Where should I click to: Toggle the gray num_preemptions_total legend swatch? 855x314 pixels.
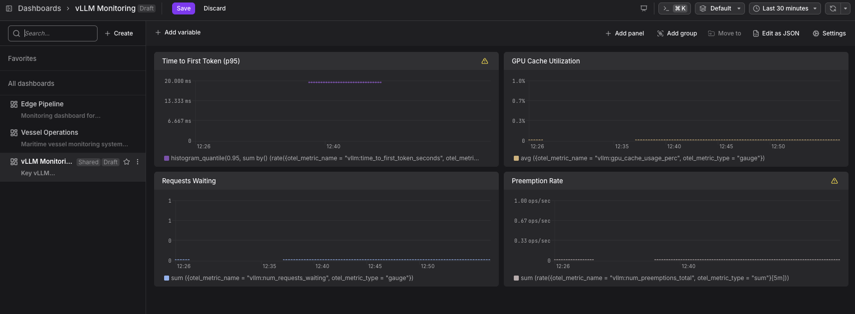coord(516,278)
